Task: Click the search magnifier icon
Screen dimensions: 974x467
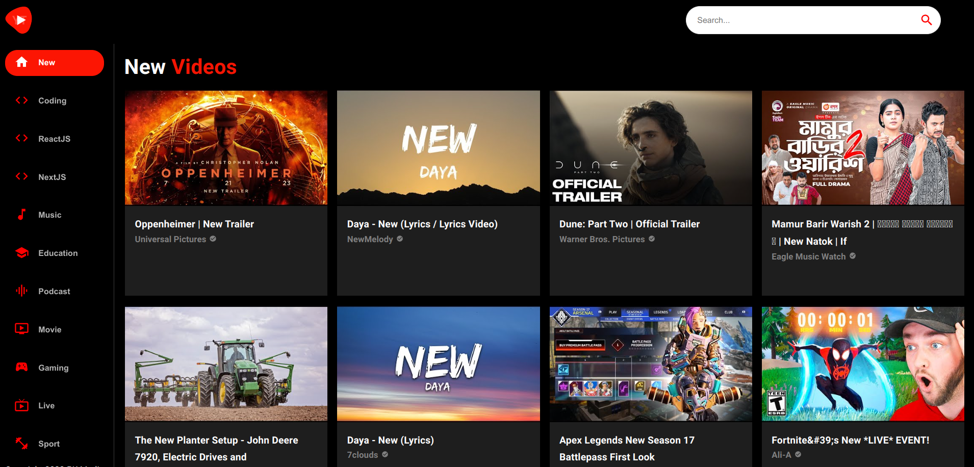Action: pos(927,20)
